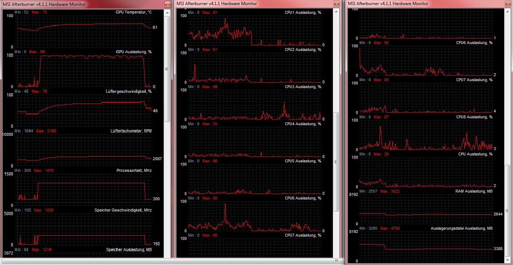Click the 'Max : 4709' pagefile value
Image resolution: width=513 pixels, height=265 pixels.
390,229
